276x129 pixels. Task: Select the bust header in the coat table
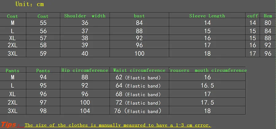point(139,16)
